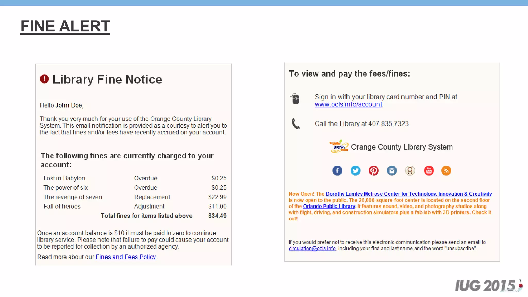Click the Orlando Public Library link
The height and width of the screenshot is (297, 528).
[x=329, y=206]
